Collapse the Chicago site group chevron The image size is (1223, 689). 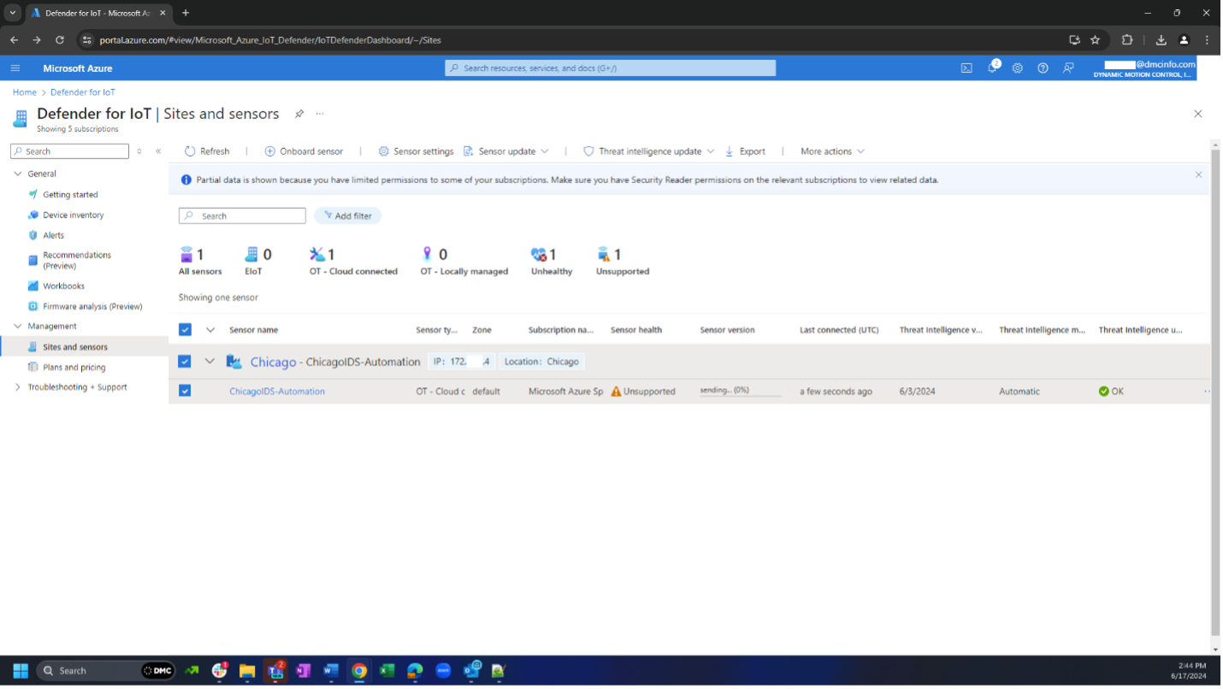pos(210,362)
